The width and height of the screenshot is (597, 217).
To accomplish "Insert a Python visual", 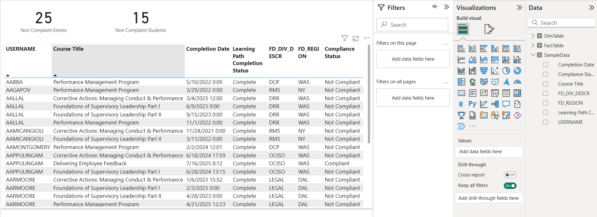I will (x=472, y=104).
